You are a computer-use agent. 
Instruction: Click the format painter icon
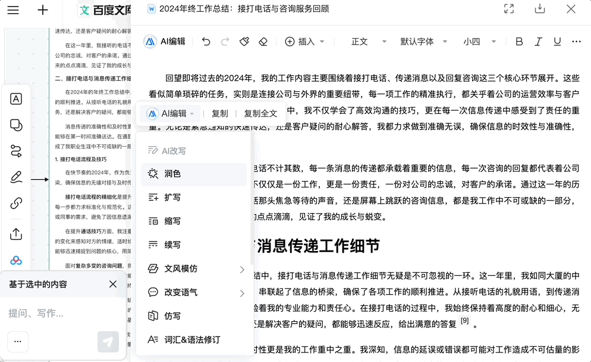click(244, 41)
